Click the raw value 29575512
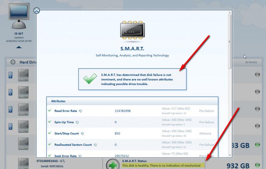This screenshot has width=266, height=169. point(122,156)
